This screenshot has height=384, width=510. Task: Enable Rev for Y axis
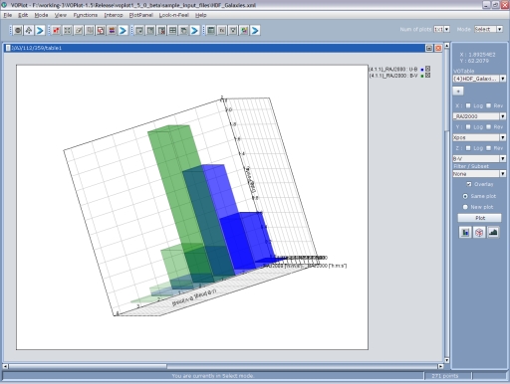tap(489, 127)
